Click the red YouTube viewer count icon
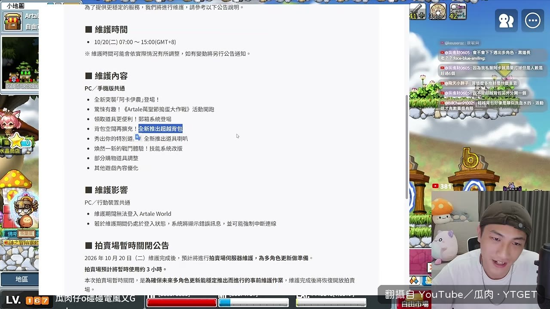Viewport: 550px width, 309px height. [435, 186]
